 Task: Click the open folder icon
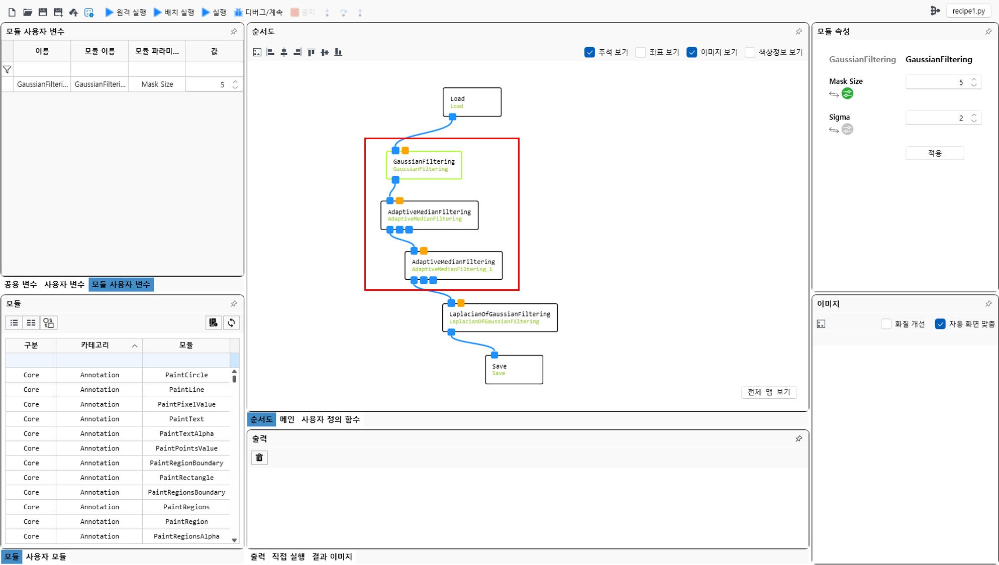pyautogui.click(x=28, y=12)
